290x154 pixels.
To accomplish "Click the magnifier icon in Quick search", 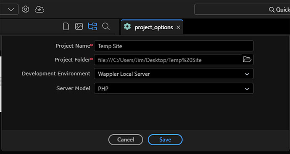I will click(272, 10).
